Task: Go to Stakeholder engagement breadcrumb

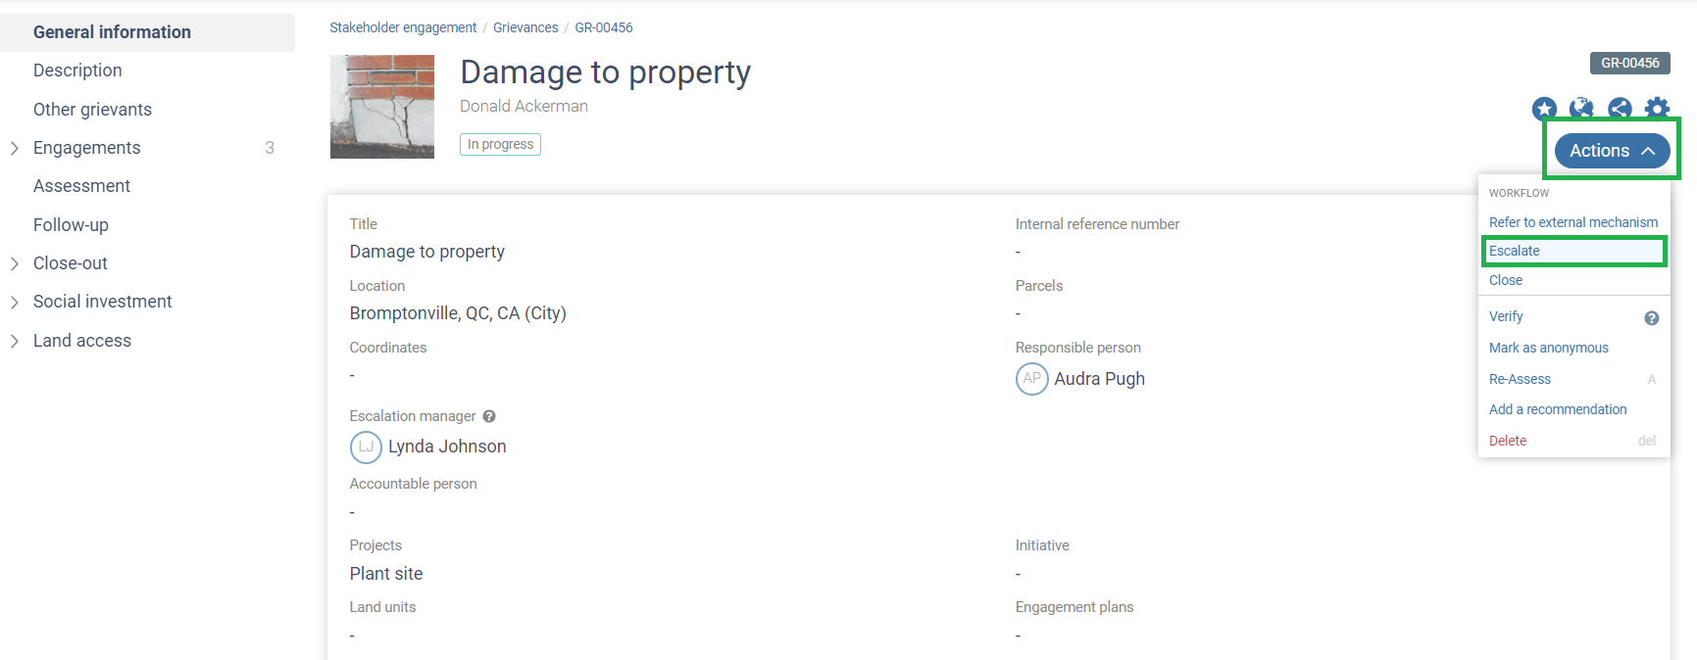Action: [403, 27]
